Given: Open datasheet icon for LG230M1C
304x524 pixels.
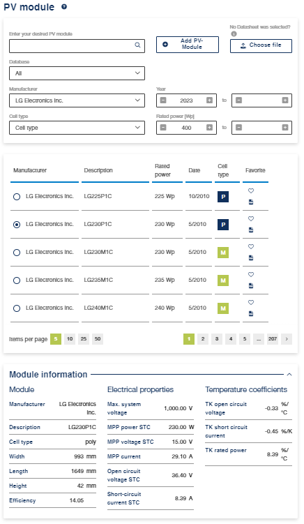Looking at the screenshot, I should point(251,257).
